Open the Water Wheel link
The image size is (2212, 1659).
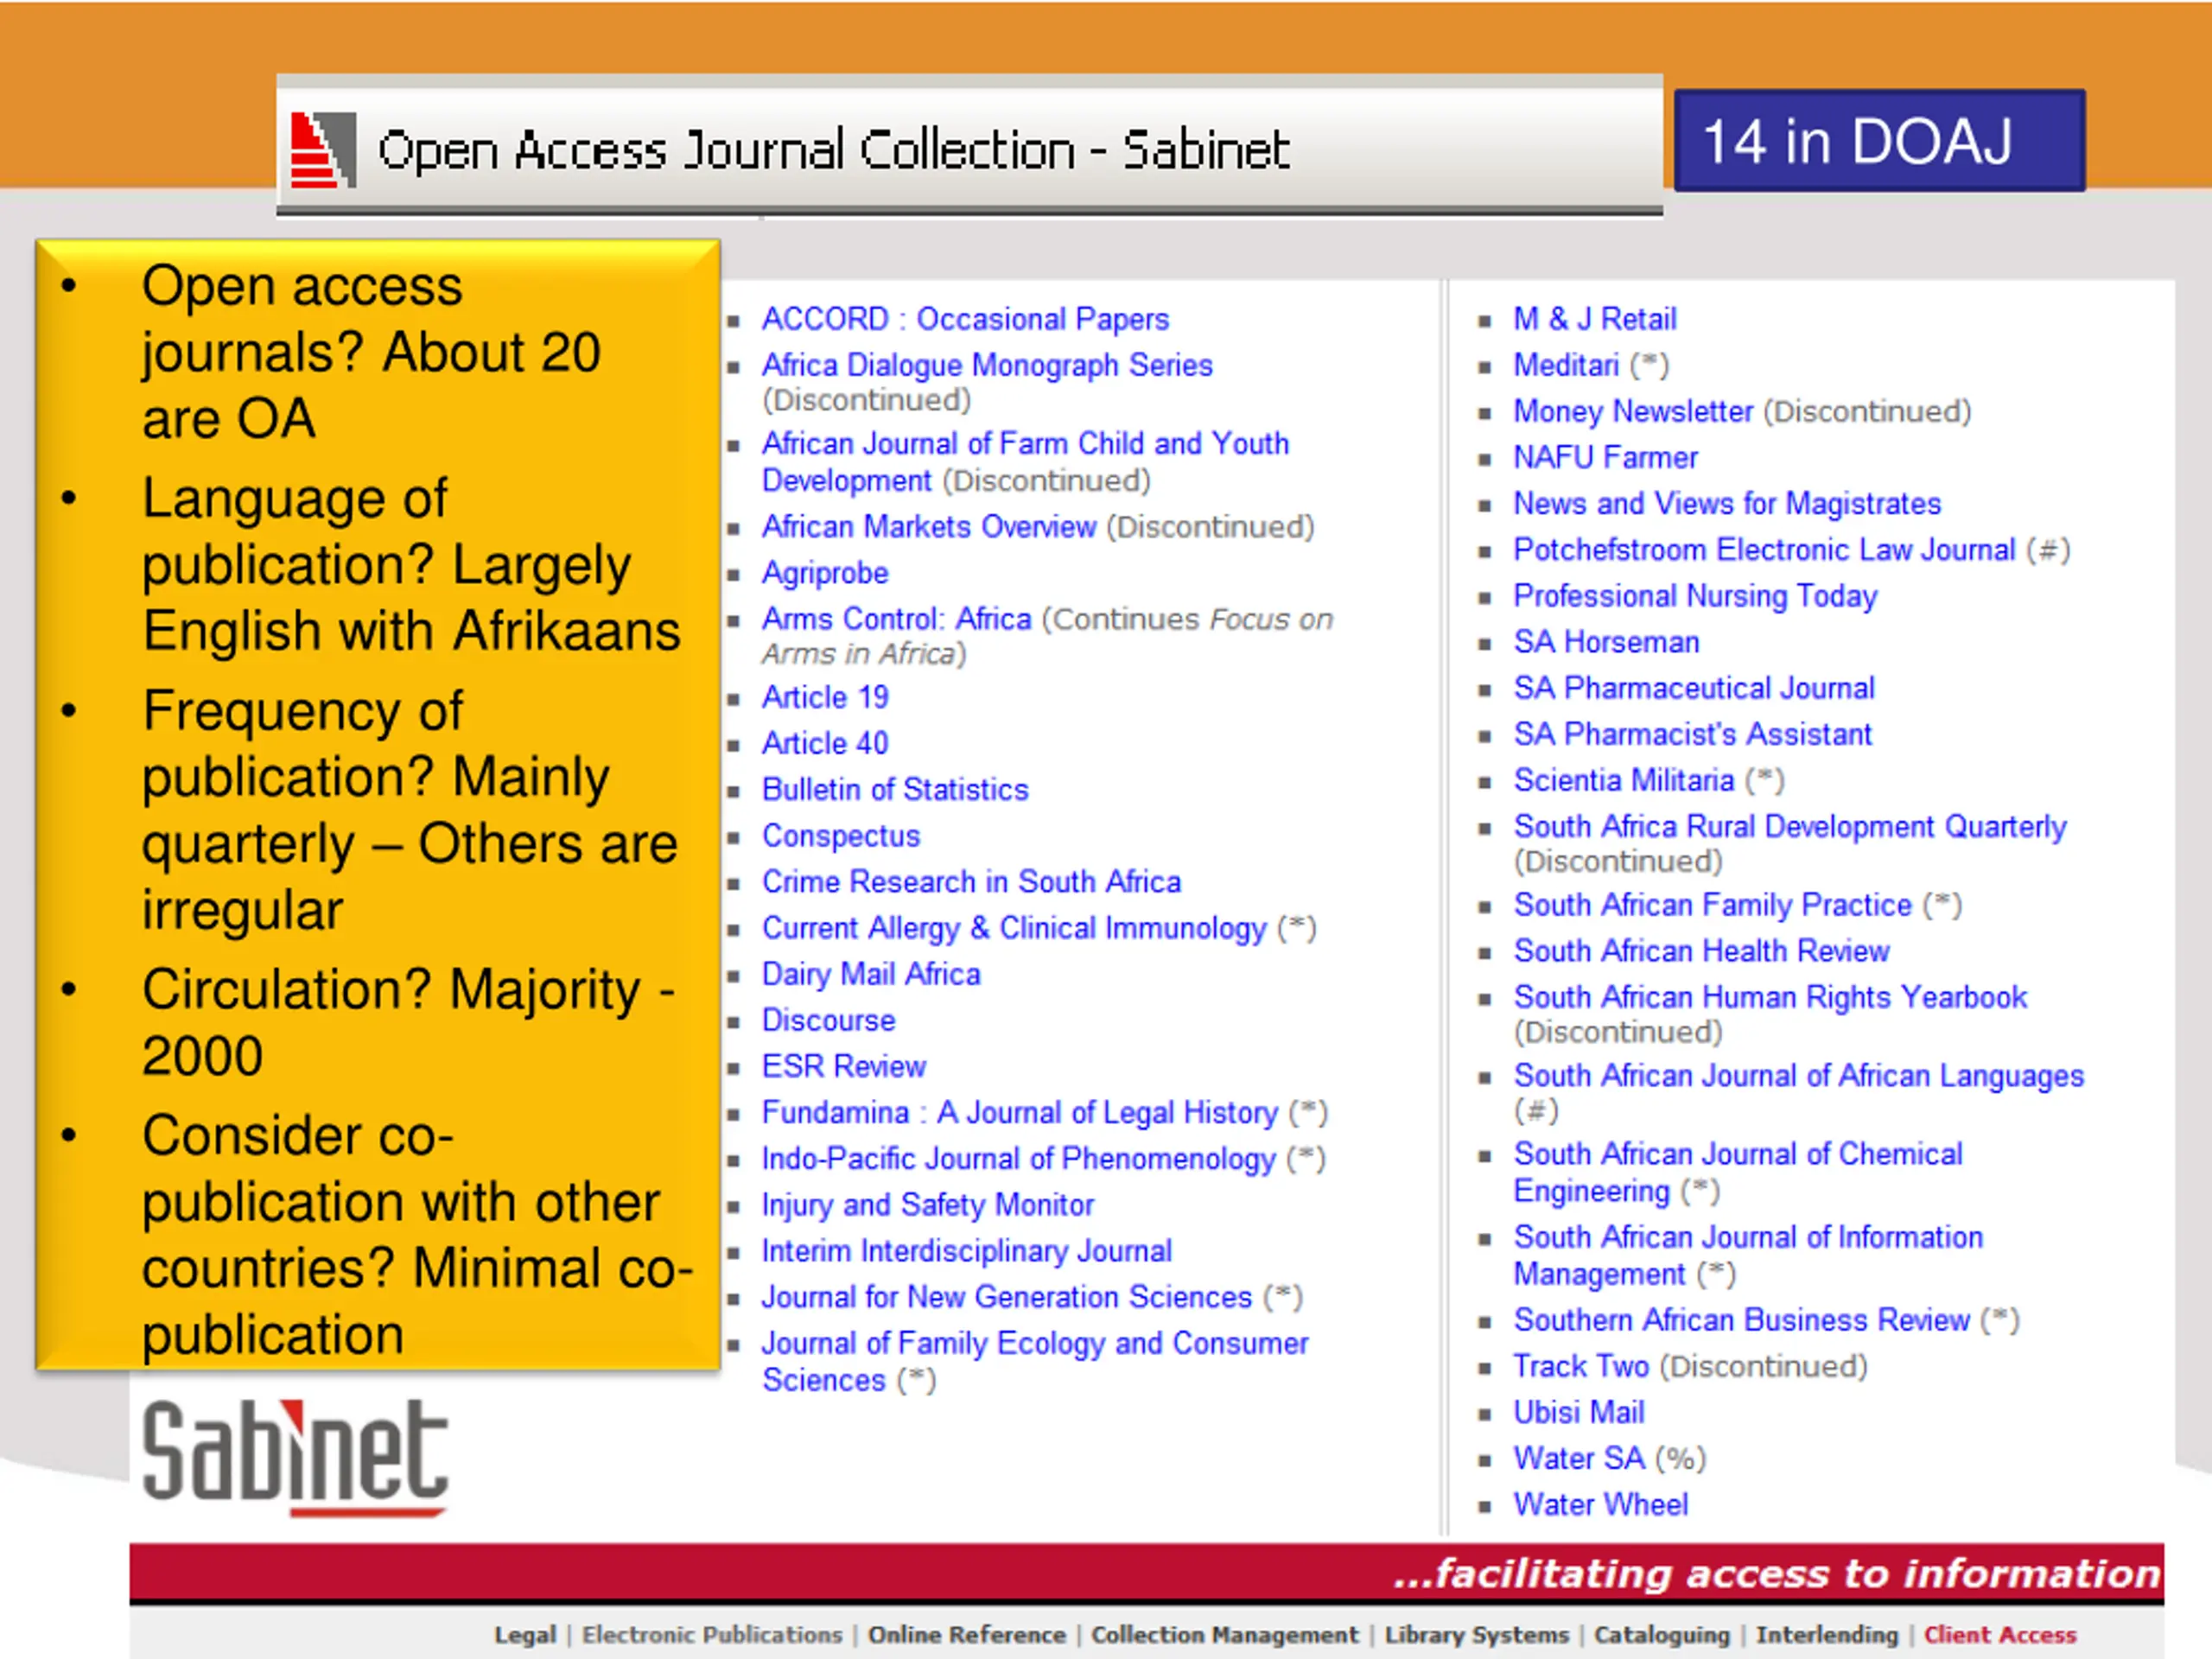pyautogui.click(x=1600, y=1504)
